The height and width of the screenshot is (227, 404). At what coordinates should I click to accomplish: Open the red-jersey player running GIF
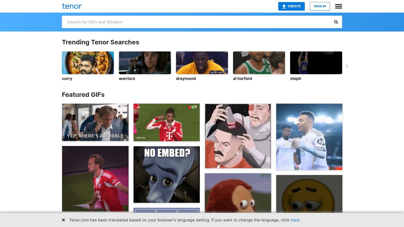95,179
